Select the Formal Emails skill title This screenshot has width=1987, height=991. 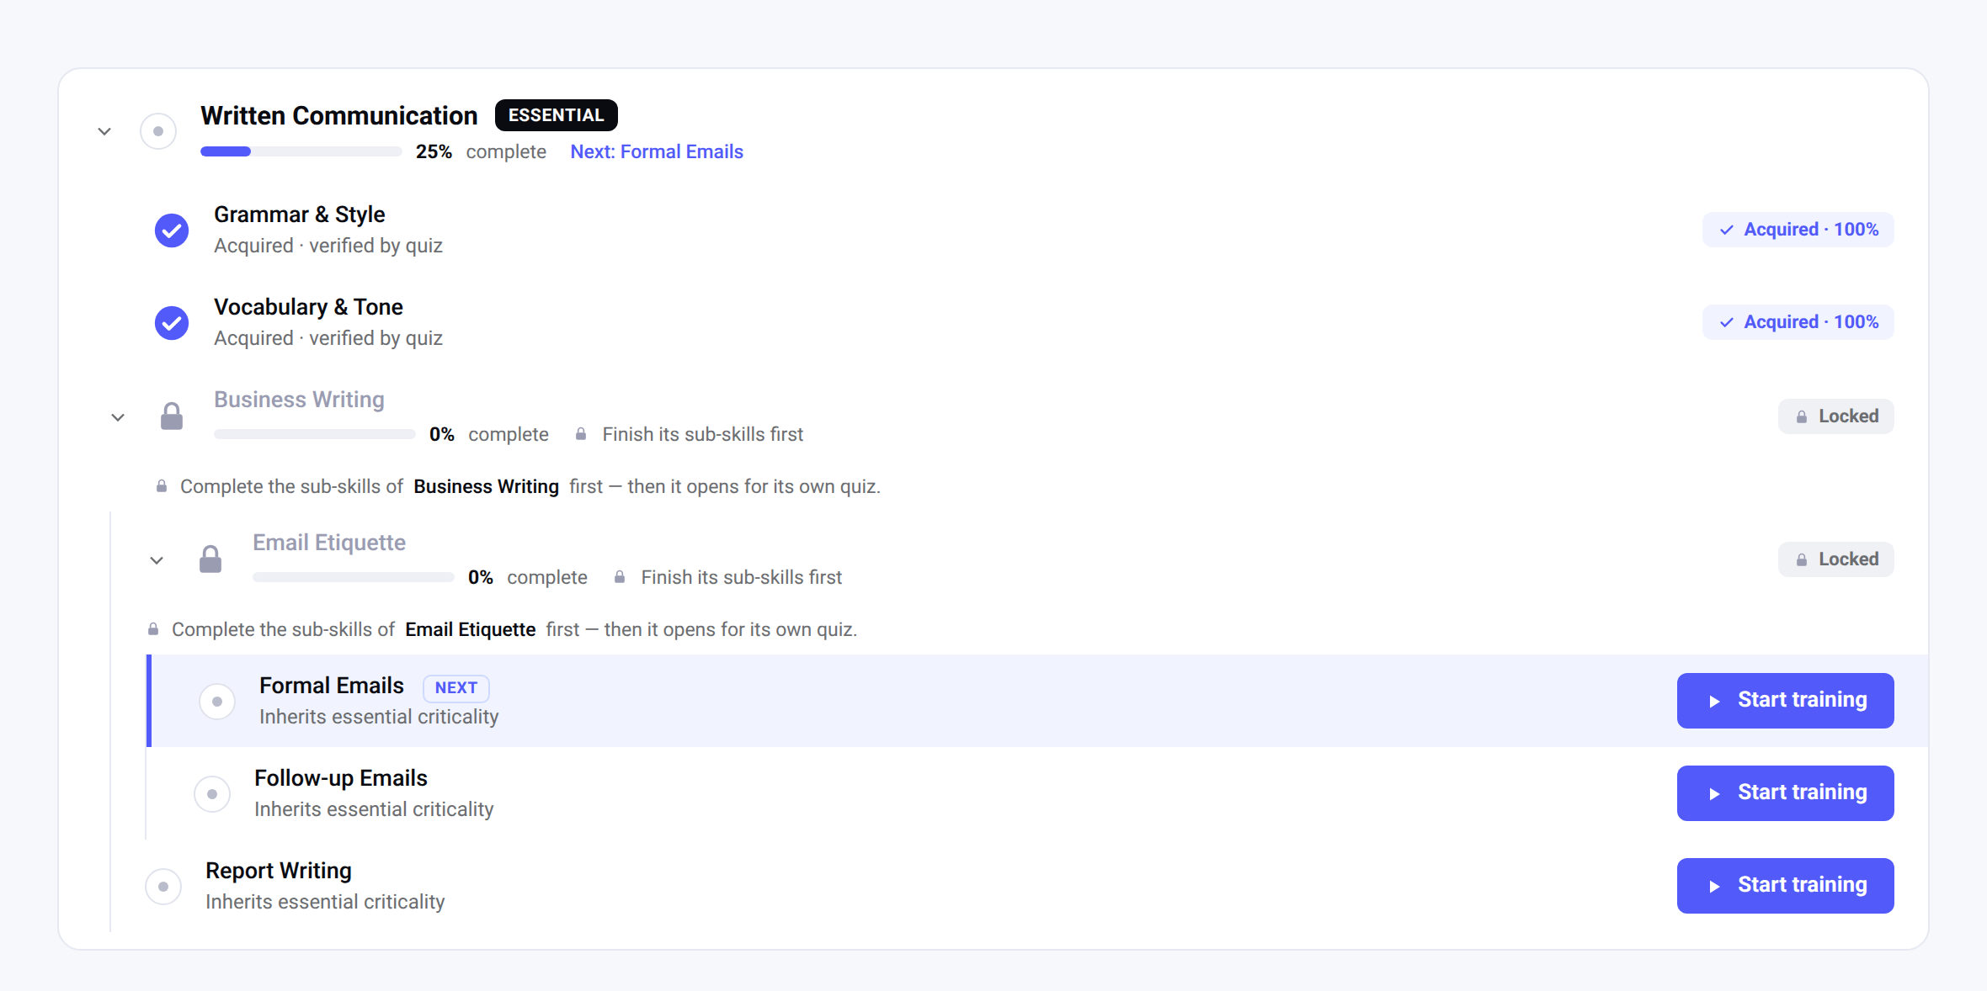click(x=332, y=686)
